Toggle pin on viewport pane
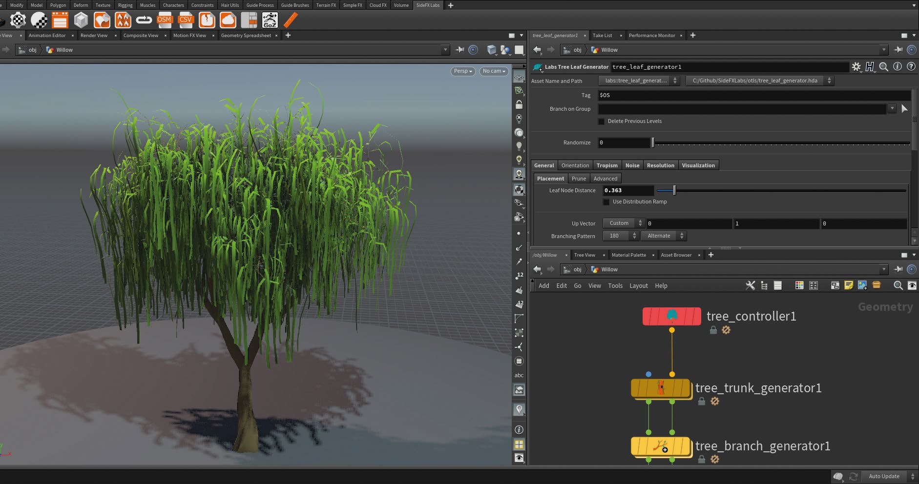Viewport: 919px width, 484px height. [459, 50]
